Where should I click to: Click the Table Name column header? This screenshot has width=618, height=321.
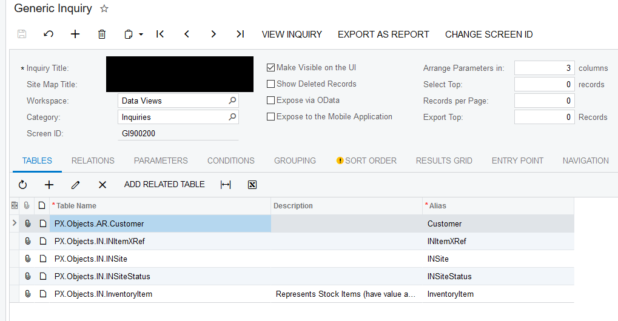point(160,206)
